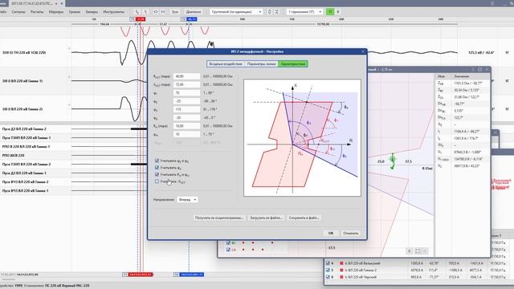Open the Инструменты menu
Image resolution: width=514 pixels, height=289 pixels.
[113, 12]
